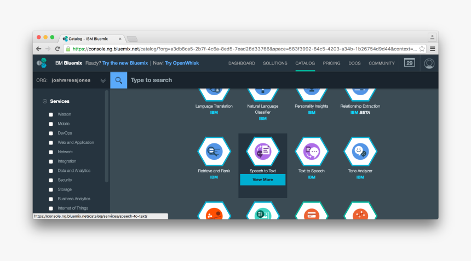Open the SOLUTIONS nav item
The image size is (471, 261).
click(275, 63)
